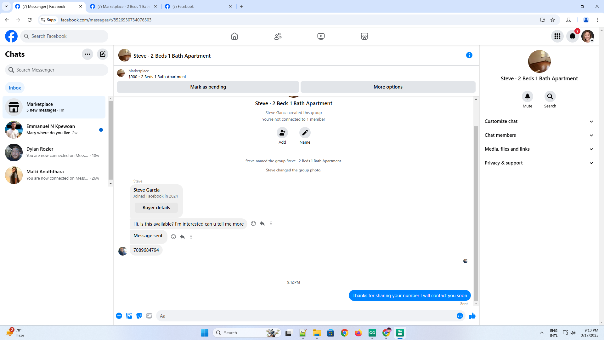Viewport: 604px width, 340px height.
Task: Expand the Customize chat section
Action: coord(539,121)
